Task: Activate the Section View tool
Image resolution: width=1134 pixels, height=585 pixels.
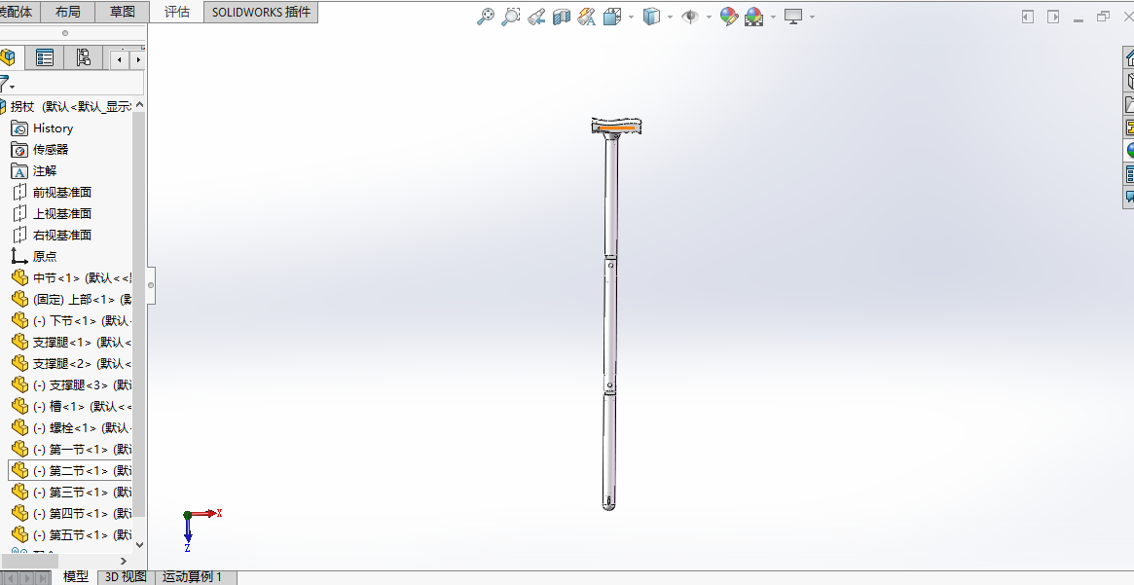Action: tap(562, 17)
